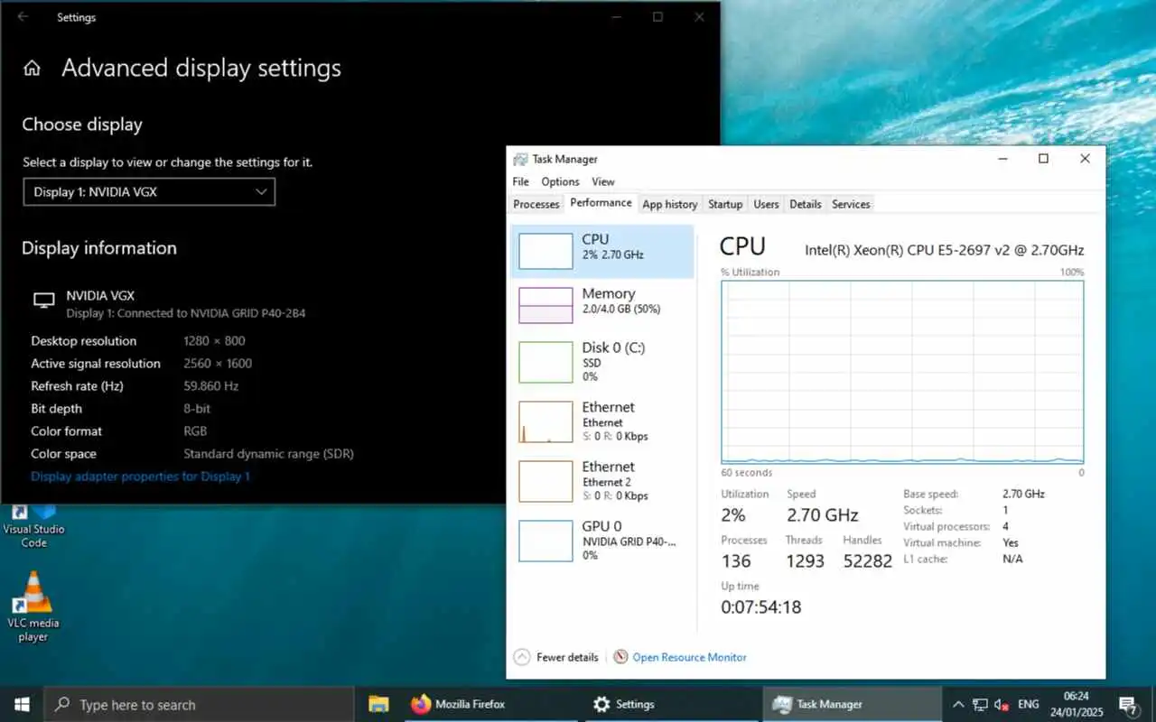This screenshot has height=722, width=1156.
Task: Open the Visual Studio Code desktop shortcut
Action: click(x=33, y=525)
